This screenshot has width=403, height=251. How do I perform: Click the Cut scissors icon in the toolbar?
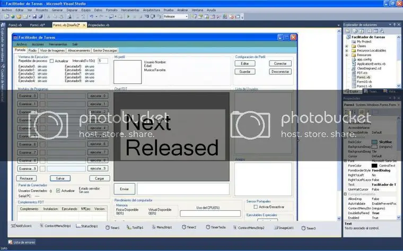tap(48, 17)
